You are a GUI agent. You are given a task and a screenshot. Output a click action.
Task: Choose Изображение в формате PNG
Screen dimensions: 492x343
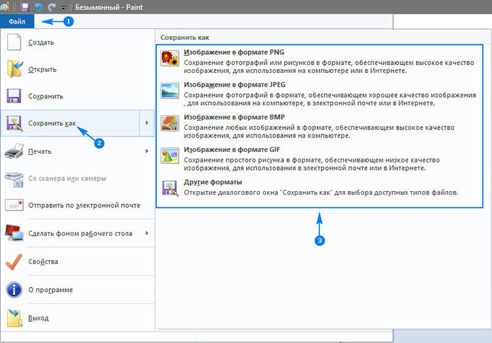click(x=234, y=52)
